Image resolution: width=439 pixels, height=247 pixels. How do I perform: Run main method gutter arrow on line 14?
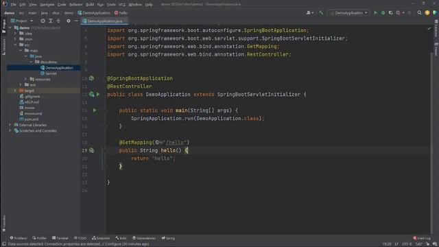click(95, 110)
